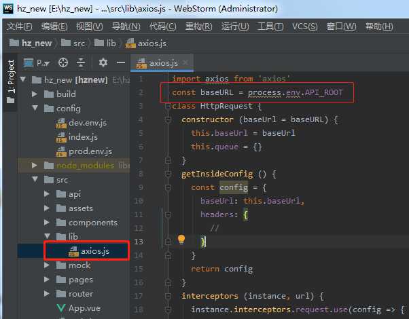Click hz_new breadcrumb in navigation bar

click(31, 43)
